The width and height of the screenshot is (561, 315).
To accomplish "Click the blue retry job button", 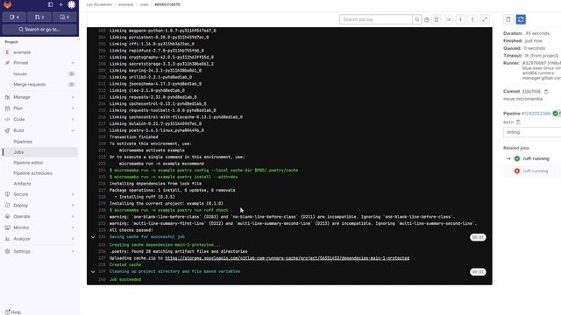I will (x=521, y=19).
